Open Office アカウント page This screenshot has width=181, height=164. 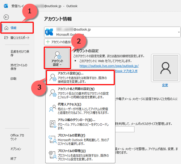(17, 137)
